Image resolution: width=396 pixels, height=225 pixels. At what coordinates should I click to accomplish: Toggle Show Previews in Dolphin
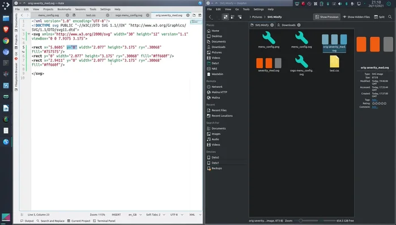coord(327,17)
